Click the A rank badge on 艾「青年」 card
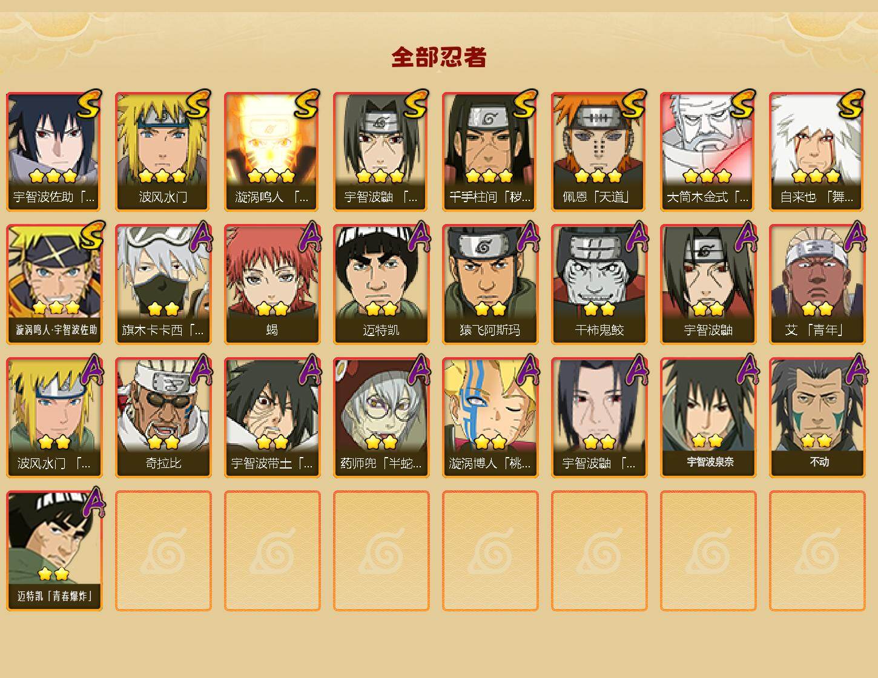The image size is (878, 678). tap(854, 237)
